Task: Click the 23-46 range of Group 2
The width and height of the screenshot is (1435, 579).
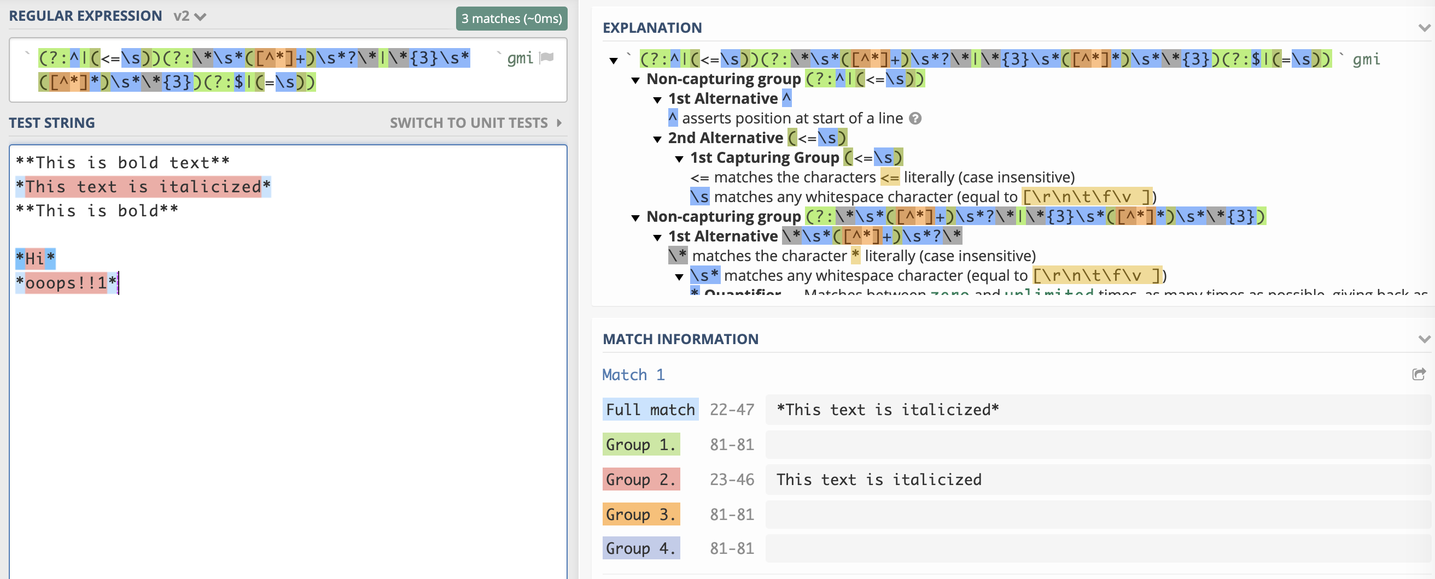Action: tap(731, 480)
